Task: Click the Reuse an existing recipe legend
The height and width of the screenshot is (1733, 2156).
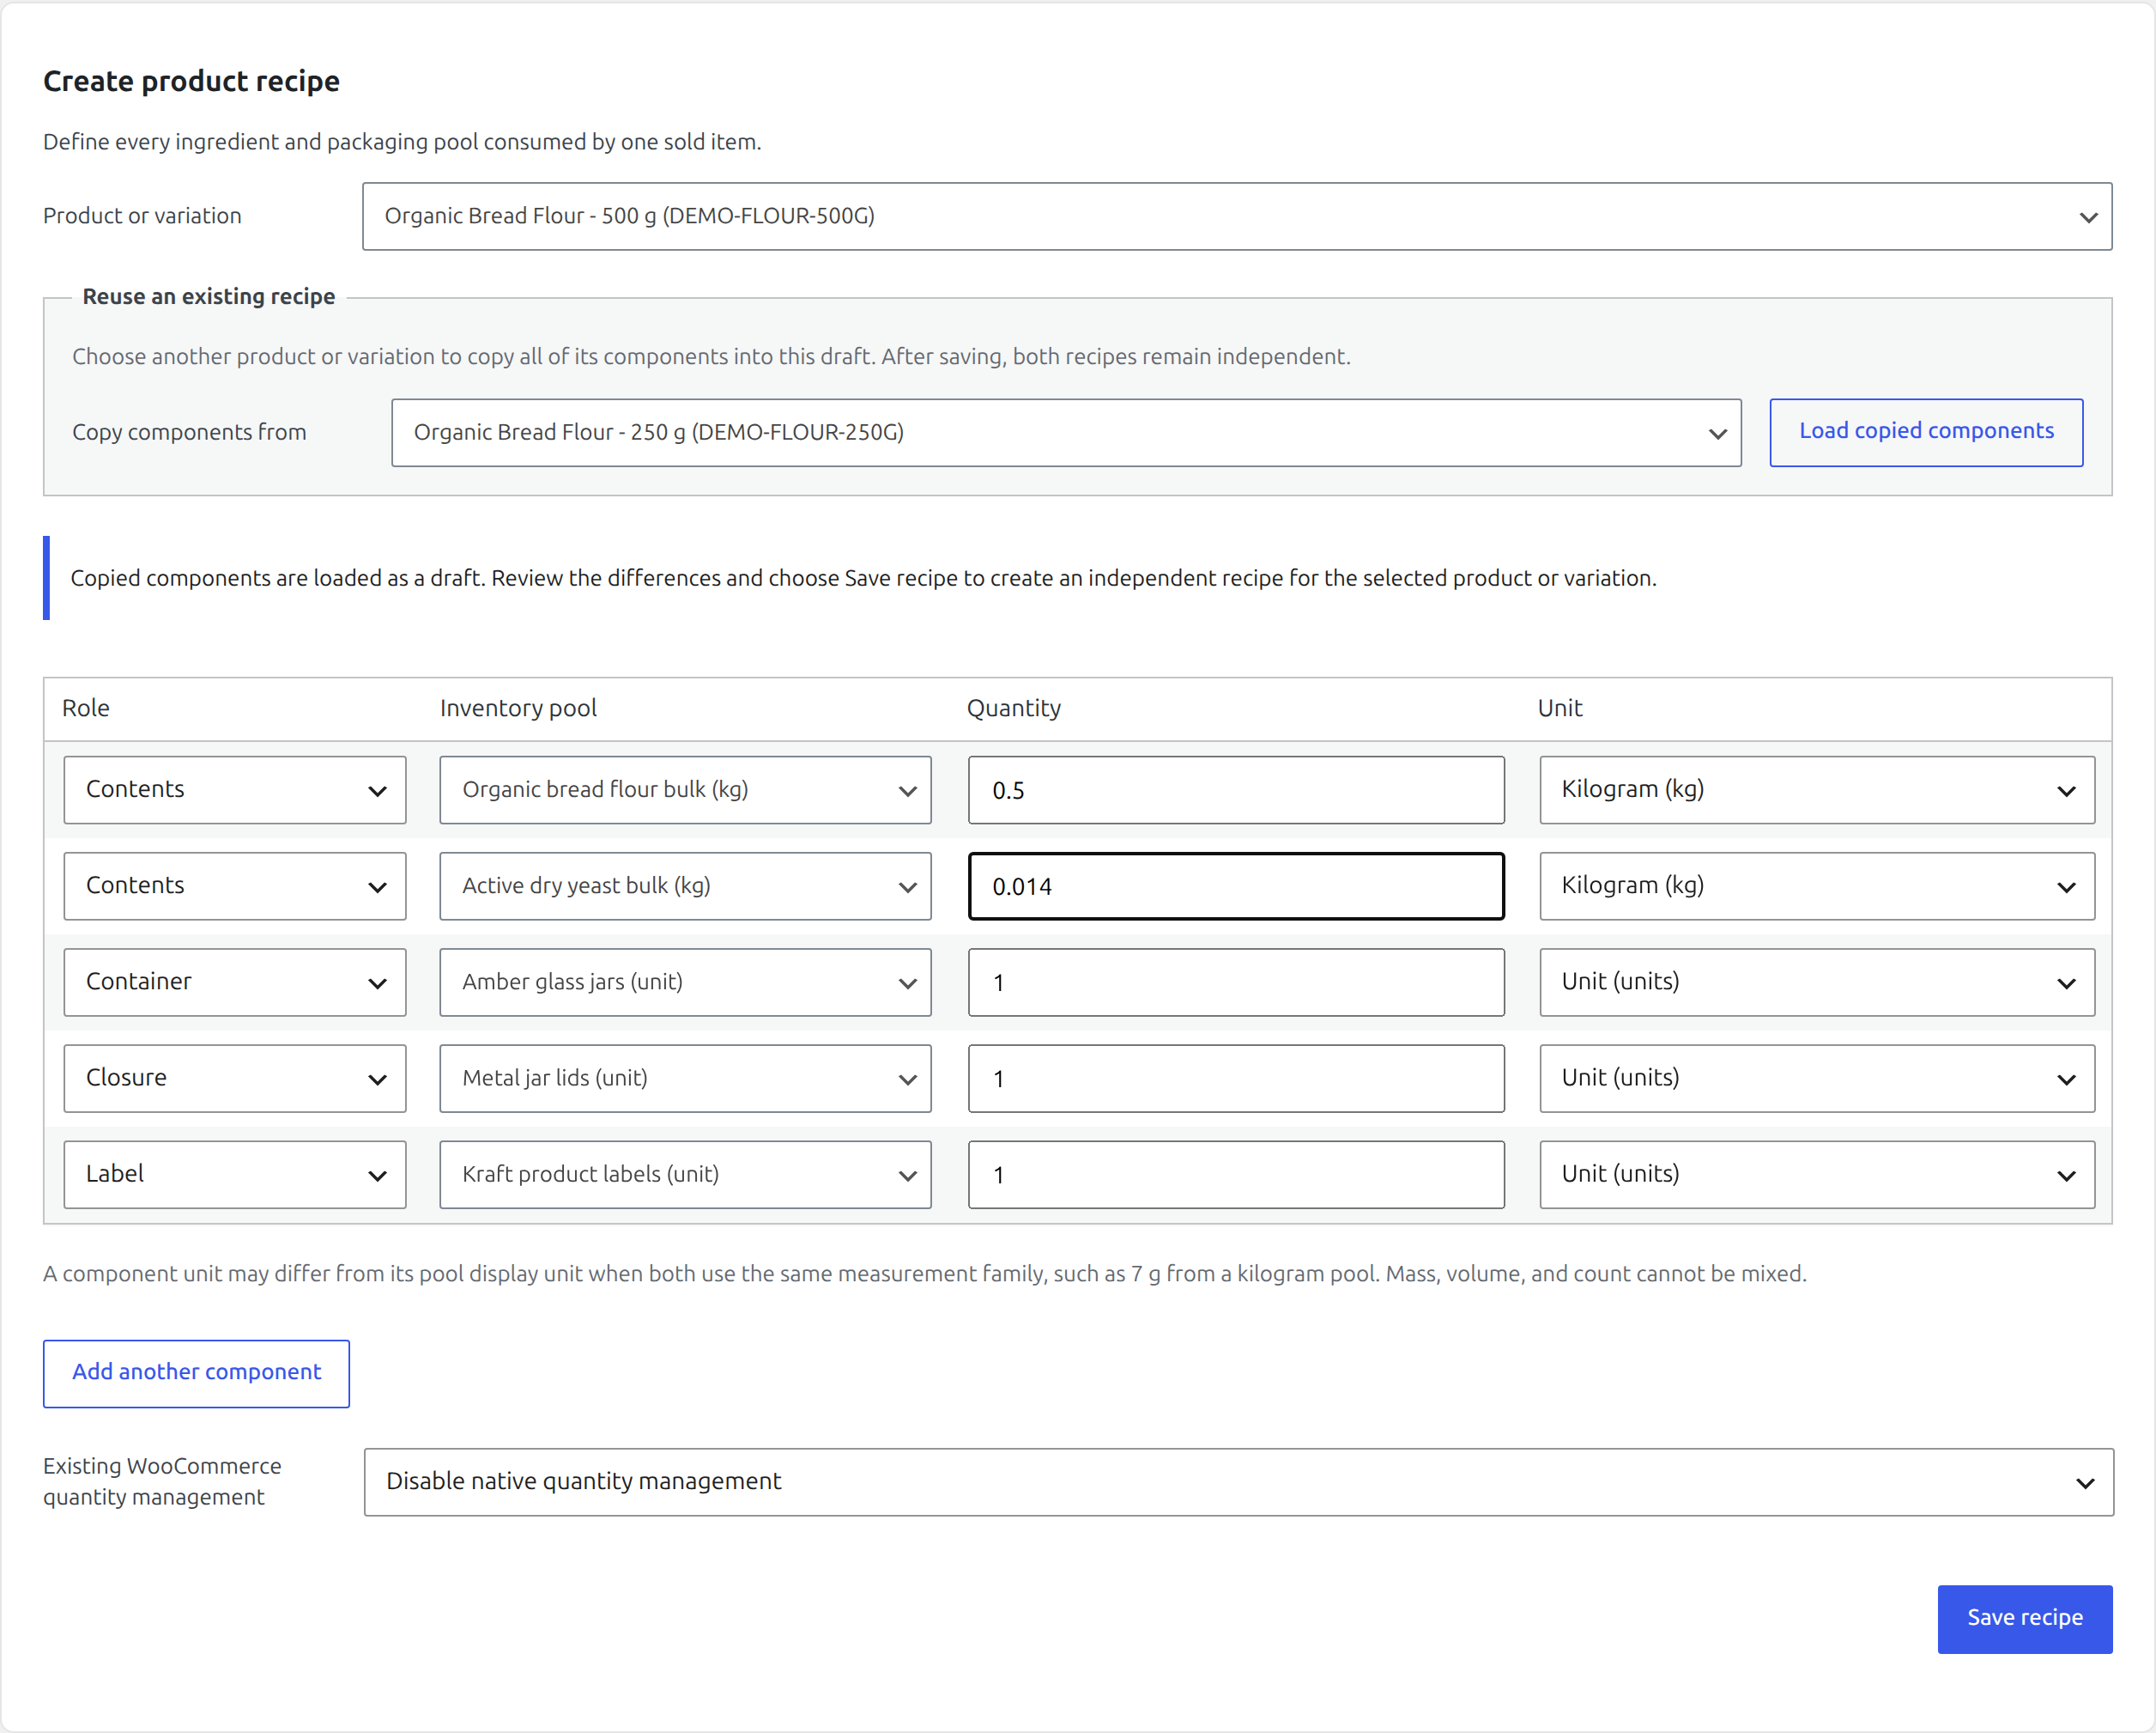Action: (x=208, y=296)
